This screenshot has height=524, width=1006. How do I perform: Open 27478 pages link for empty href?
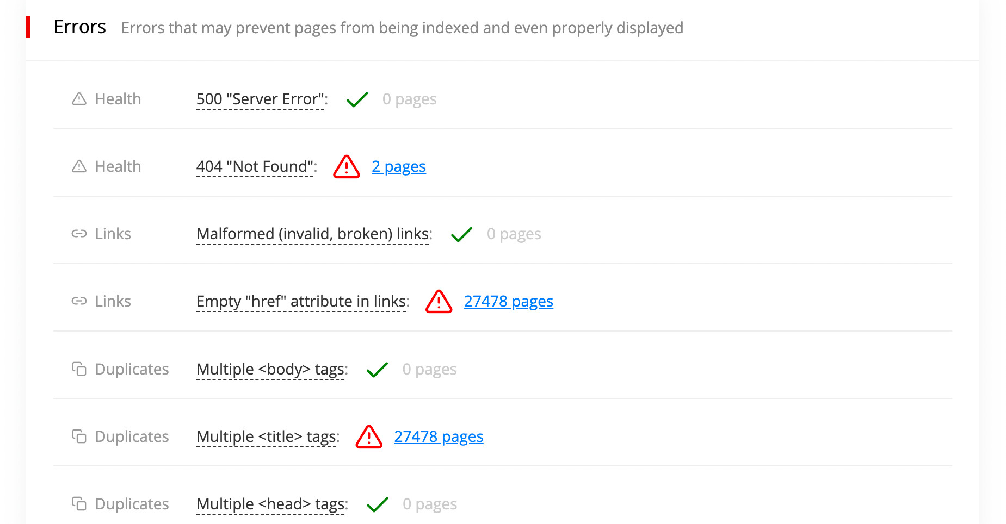(508, 301)
